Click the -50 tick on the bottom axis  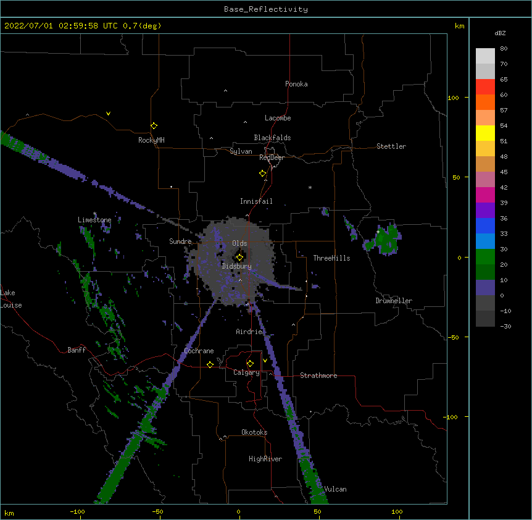click(x=157, y=511)
